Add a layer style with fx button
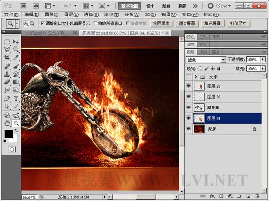269x201 pixels. (212, 196)
